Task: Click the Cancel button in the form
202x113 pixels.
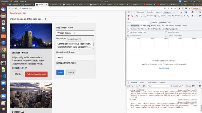Action: pyautogui.click(x=71, y=73)
